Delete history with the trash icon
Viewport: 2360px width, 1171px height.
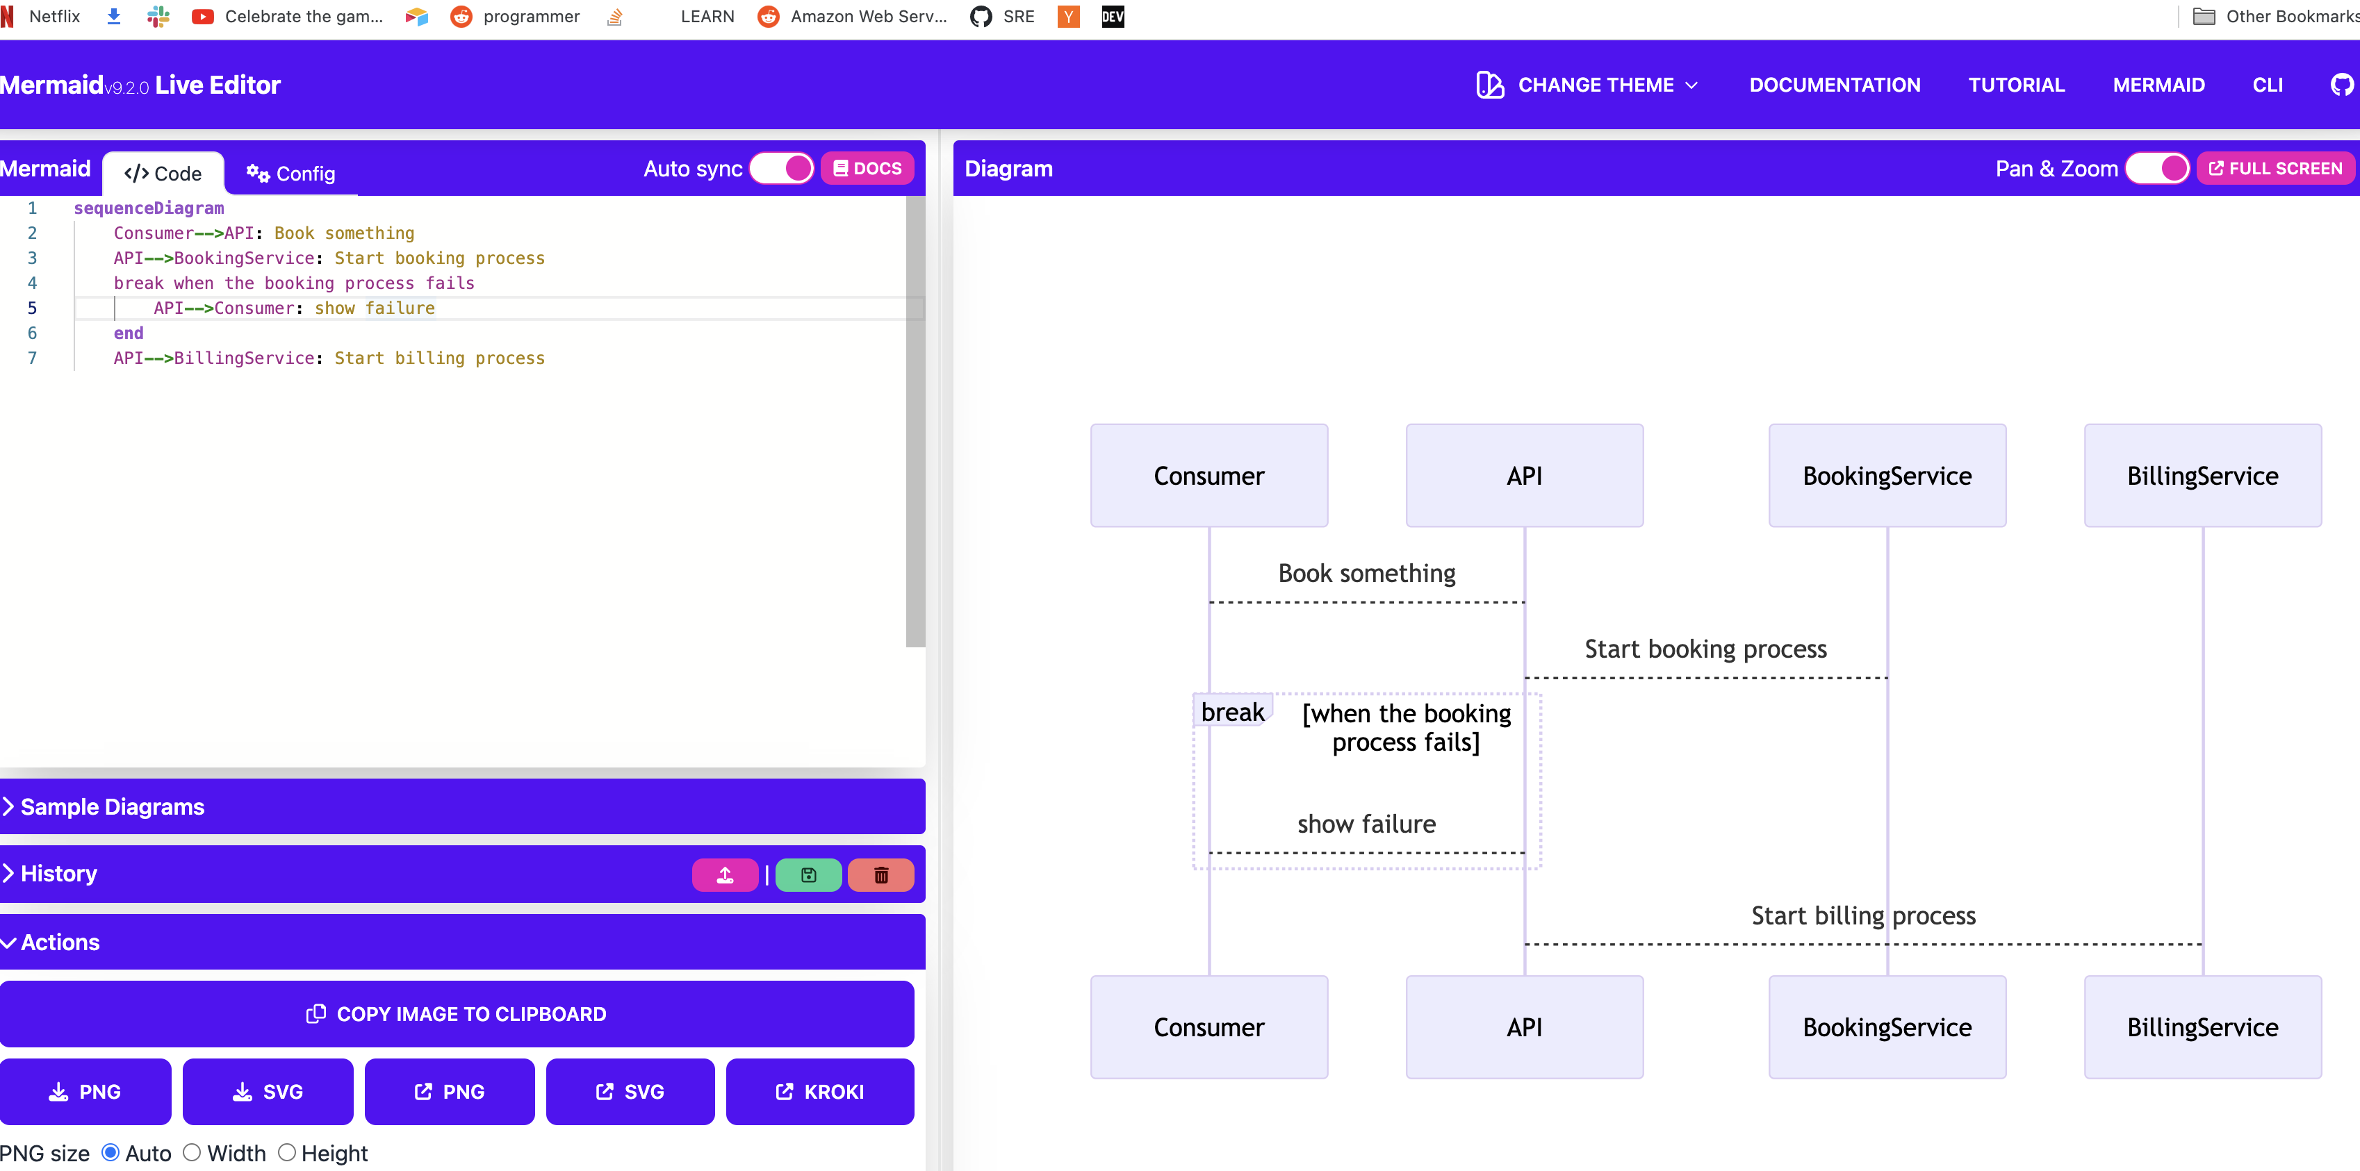click(880, 874)
